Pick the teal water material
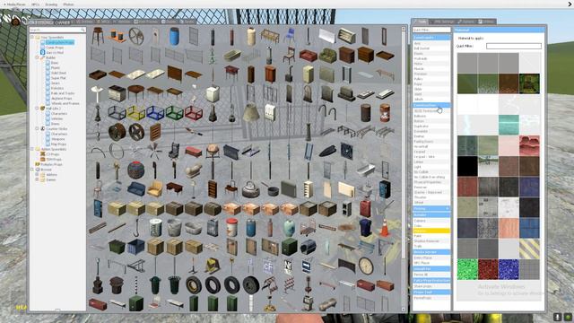The width and height of the screenshot is (574, 323). pyautogui.click(x=509, y=125)
